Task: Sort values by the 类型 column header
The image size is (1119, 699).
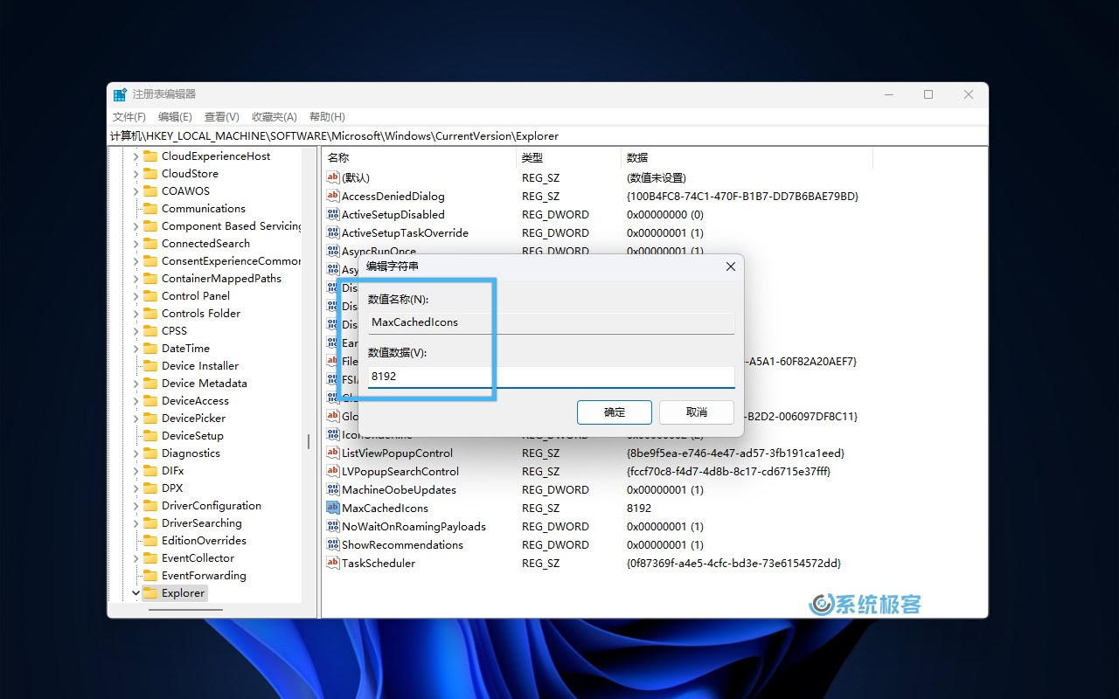Action: [568, 157]
